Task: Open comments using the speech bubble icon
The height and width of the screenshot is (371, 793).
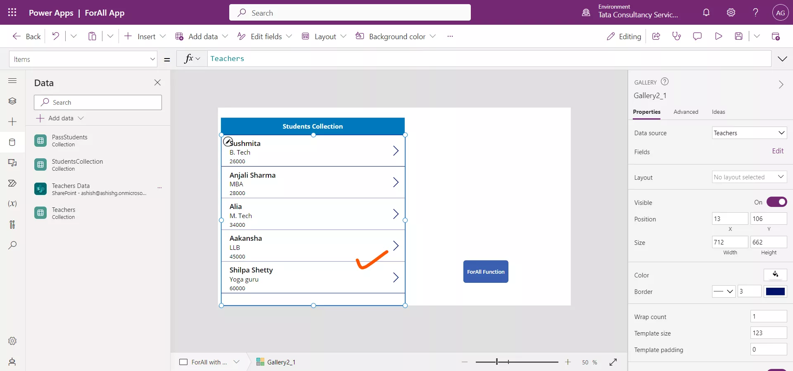Action: [697, 36]
